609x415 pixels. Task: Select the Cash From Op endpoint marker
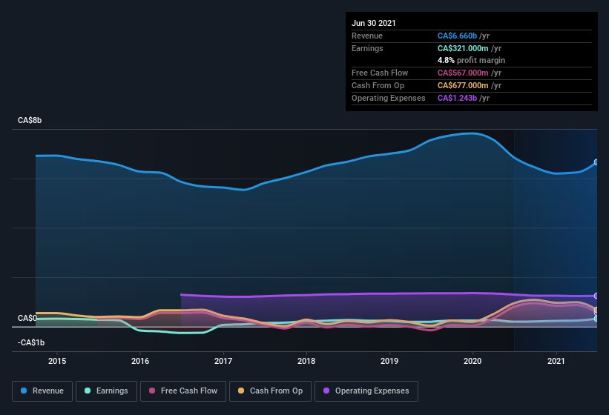pyautogui.click(x=596, y=310)
